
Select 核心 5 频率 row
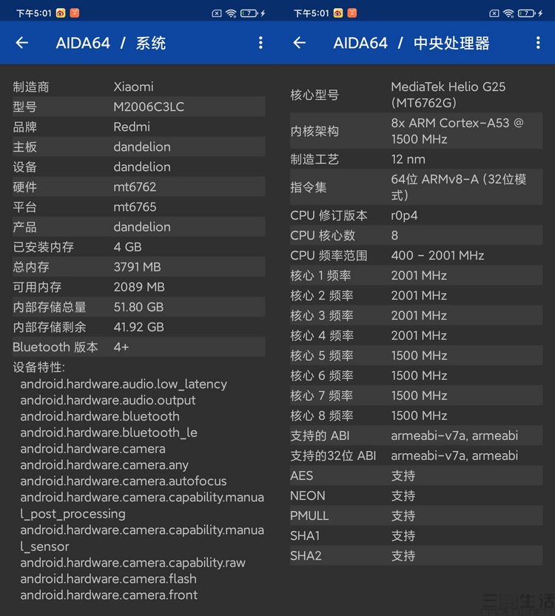click(416, 356)
